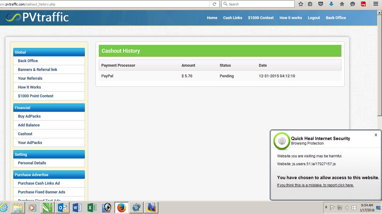Click the Pocket save icon

pyautogui.click(x=321, y=4)
